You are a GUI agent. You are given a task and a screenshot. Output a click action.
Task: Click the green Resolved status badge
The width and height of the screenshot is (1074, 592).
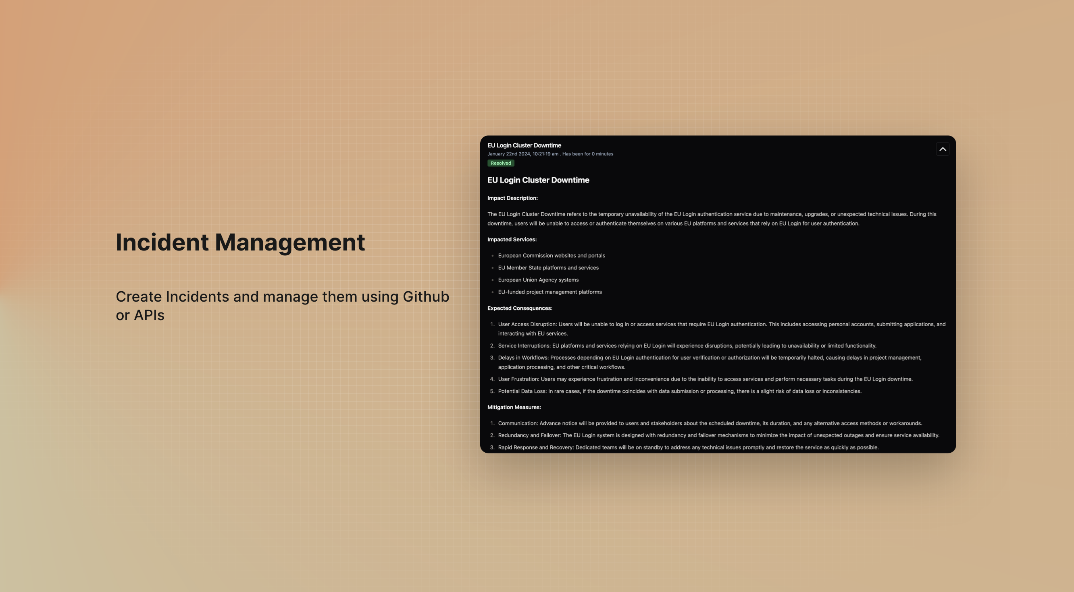coord(500,164)
